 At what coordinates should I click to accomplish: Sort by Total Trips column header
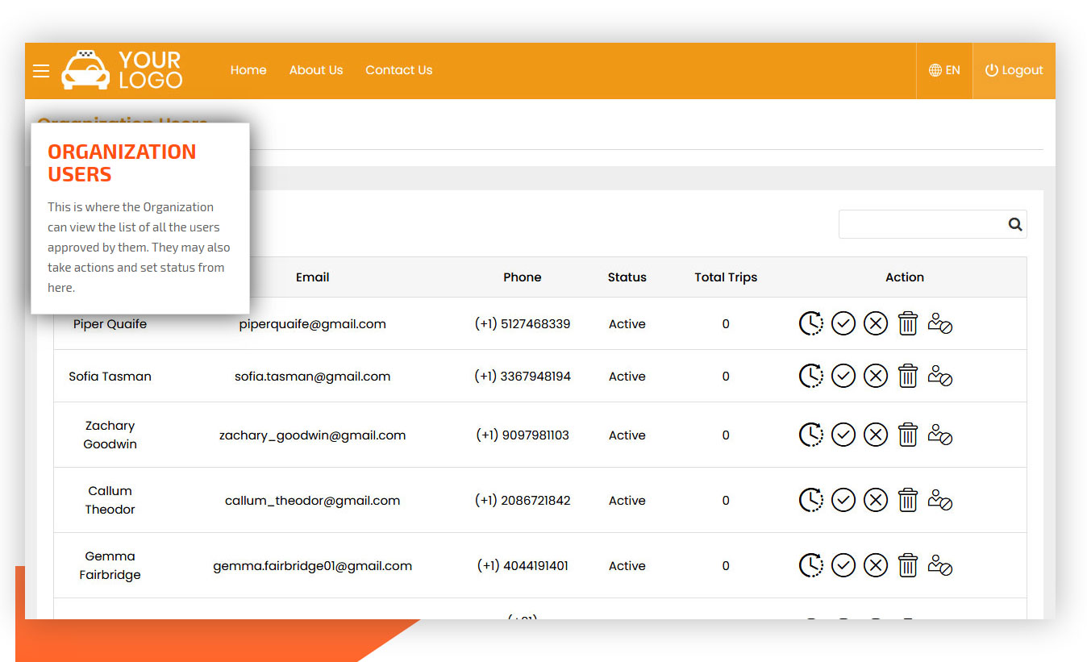726,277
